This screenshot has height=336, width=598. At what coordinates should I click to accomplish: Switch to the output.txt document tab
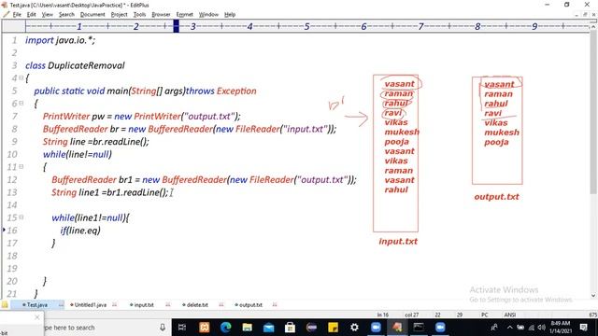[249, 305]
